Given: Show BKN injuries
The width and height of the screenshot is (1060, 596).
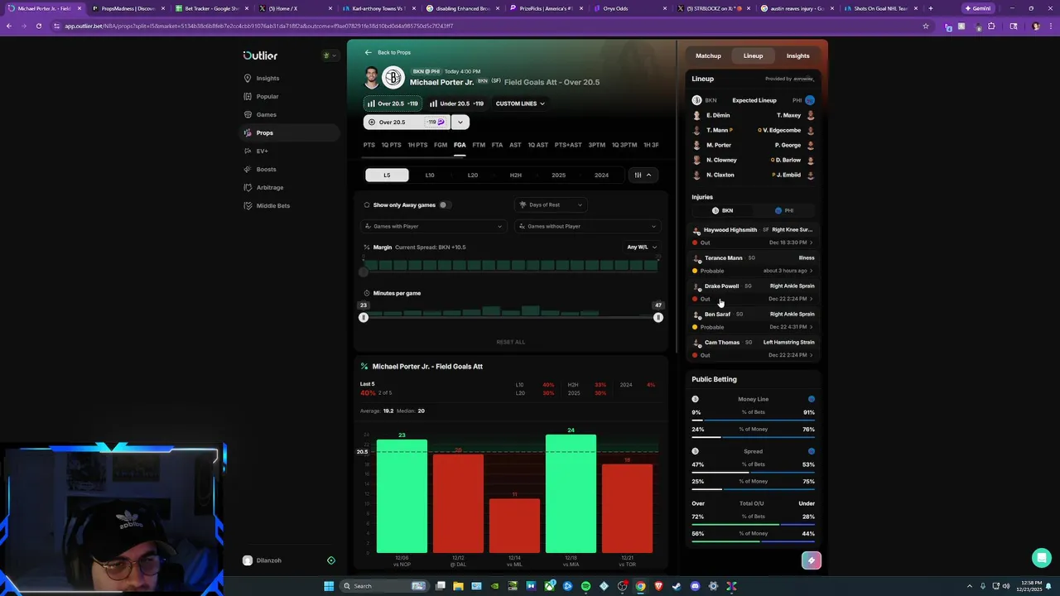Looking at the screenshot, I should pos(723,210).
